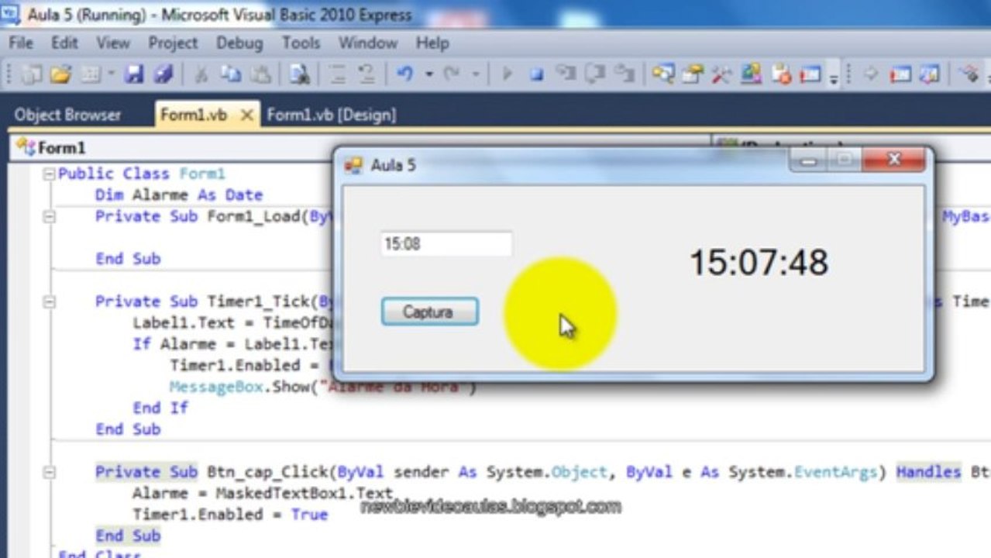
Task: Click the Comment out selected lines icon
Action: click(x=338, y=74)
